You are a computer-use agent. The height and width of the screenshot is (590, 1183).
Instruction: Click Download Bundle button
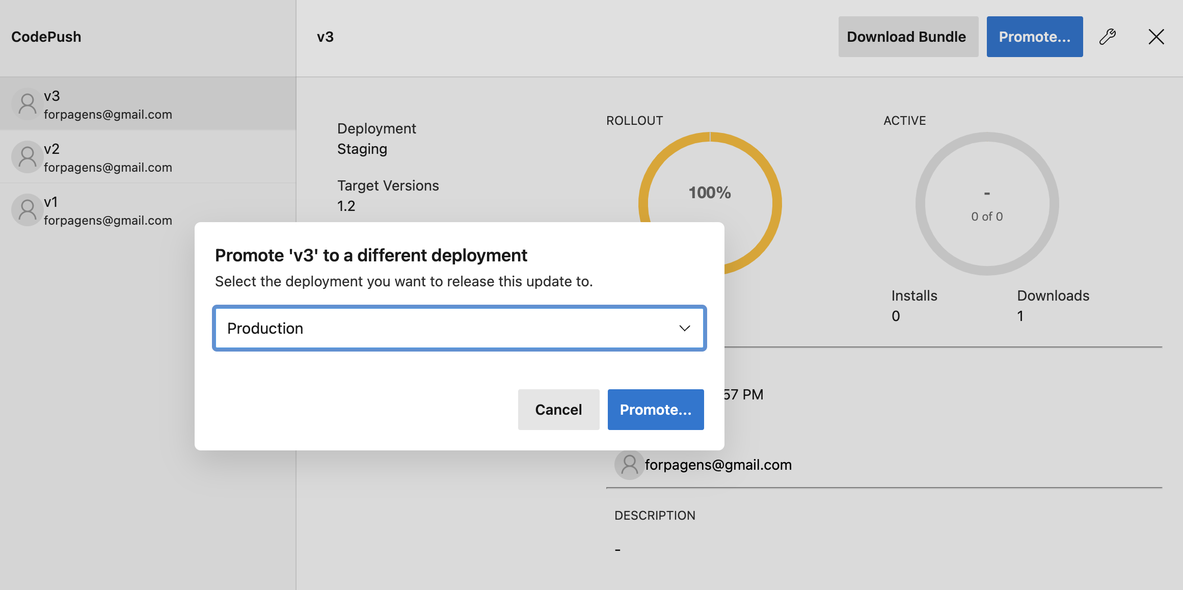pos(908,37)
